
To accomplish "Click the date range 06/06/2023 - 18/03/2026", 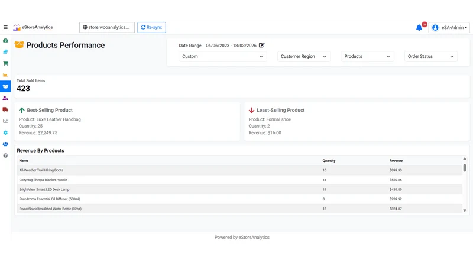I will pos(231,46).
